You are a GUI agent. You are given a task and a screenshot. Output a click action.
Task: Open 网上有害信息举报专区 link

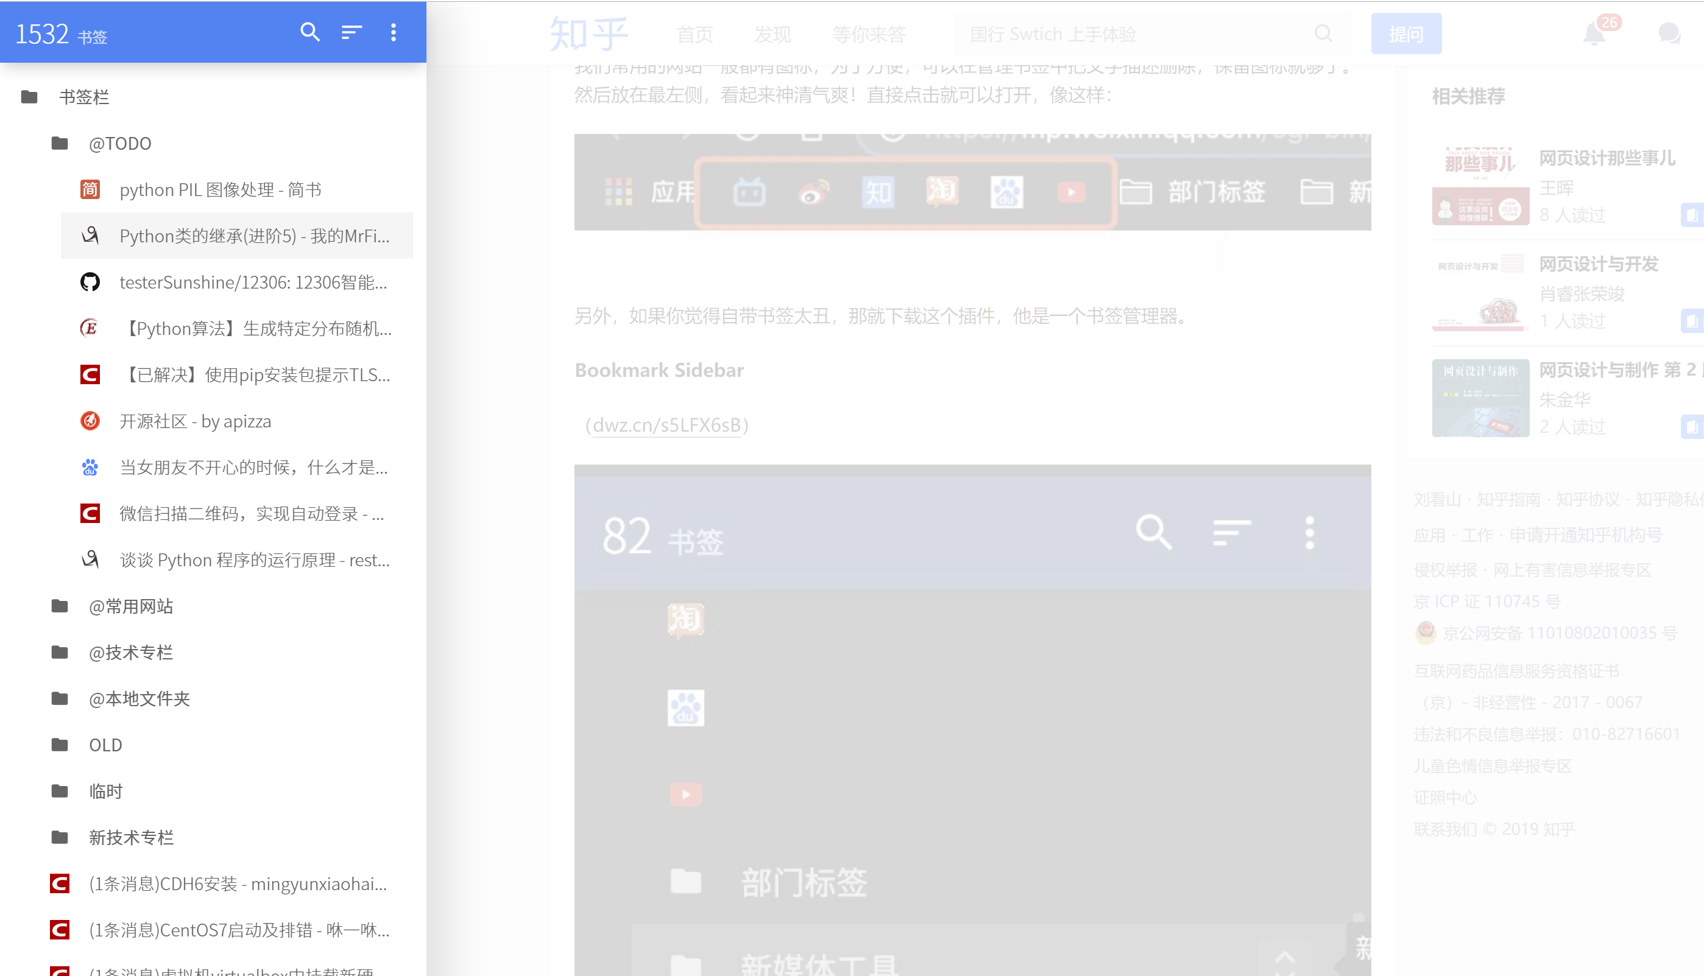(1572, 571)
